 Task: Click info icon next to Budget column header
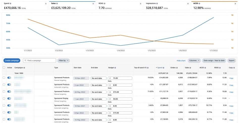(x=115, y=68)
